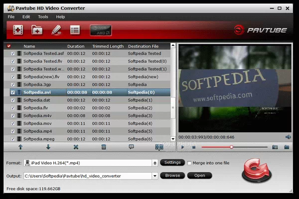299x199 pixels.
Task: Open the Format dropdown list
Action: point(155,163)
